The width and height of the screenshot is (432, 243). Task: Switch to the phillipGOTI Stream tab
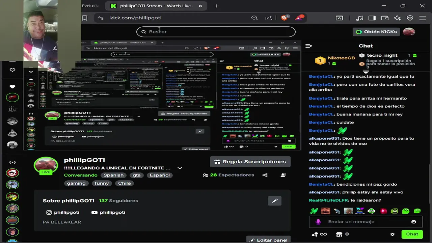[x=155, y=6]
